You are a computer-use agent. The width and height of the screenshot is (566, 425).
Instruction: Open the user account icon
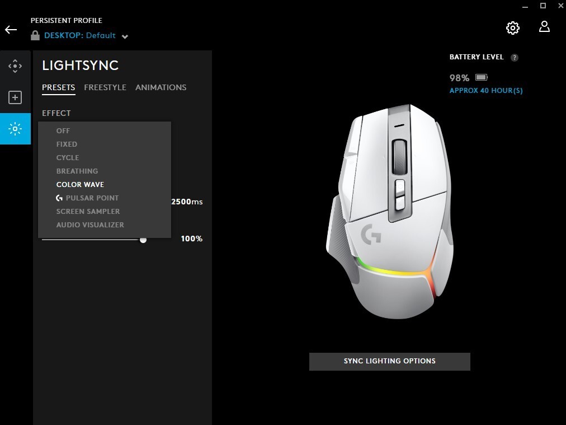click(544, 26)
